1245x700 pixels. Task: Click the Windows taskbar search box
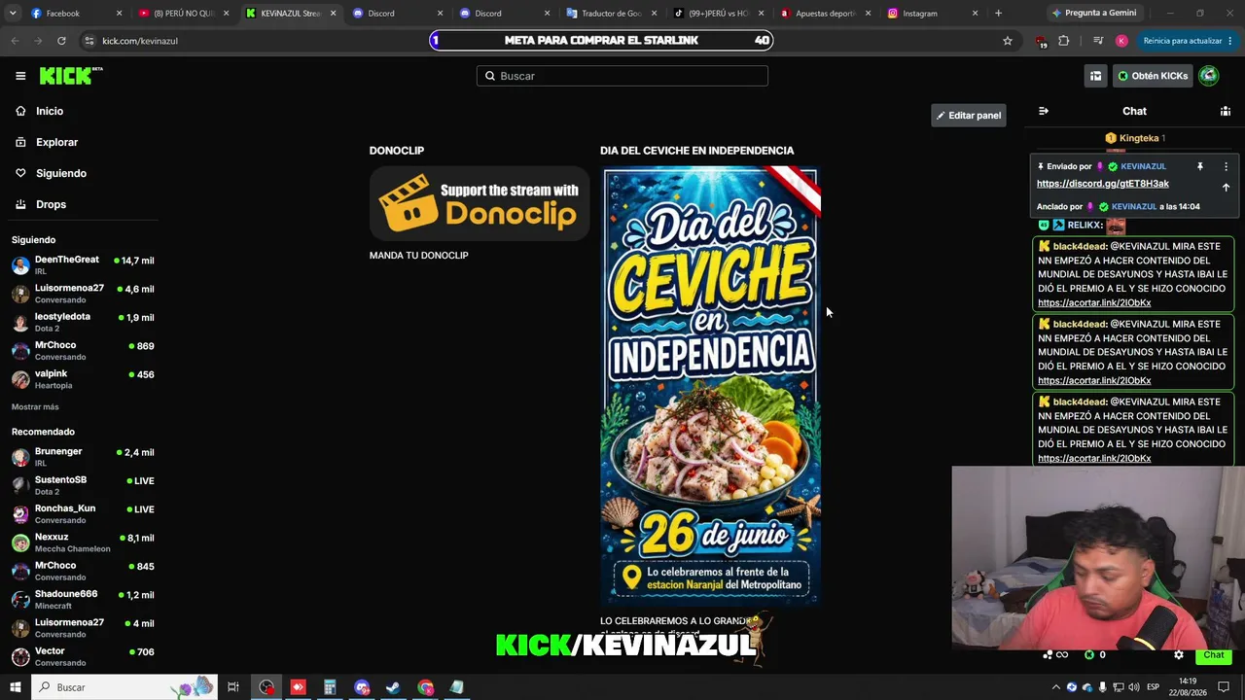point(126,687)
